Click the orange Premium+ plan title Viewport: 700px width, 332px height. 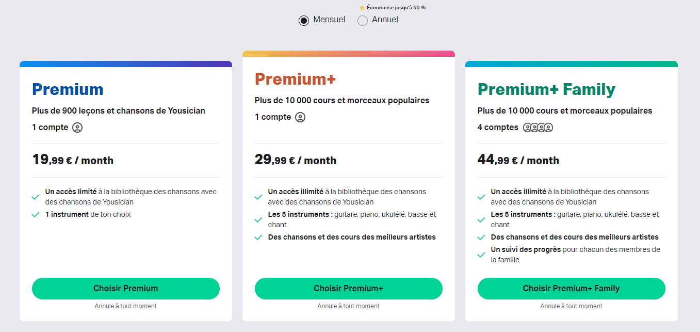click(295, 79)
